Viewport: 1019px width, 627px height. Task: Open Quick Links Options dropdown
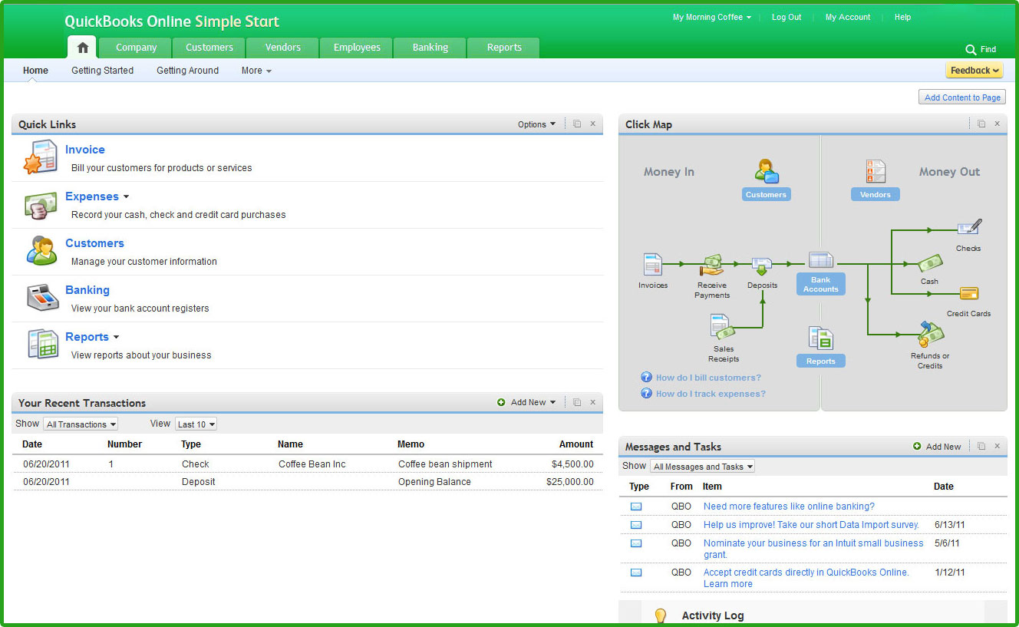(x=536, y=124)
